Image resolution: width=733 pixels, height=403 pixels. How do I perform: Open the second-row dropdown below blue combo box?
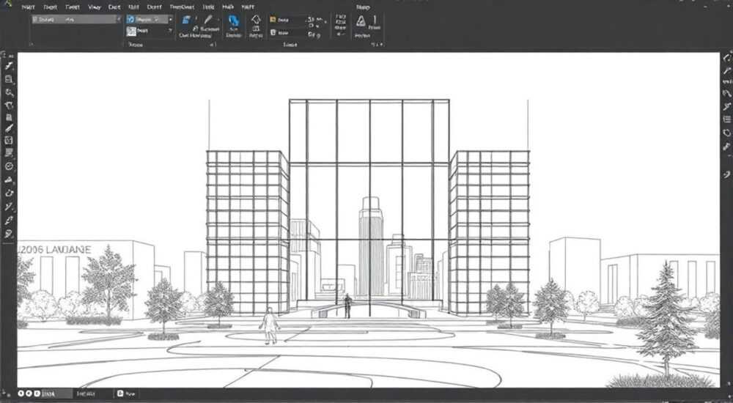pyautogui.click(x=149, y=31)
